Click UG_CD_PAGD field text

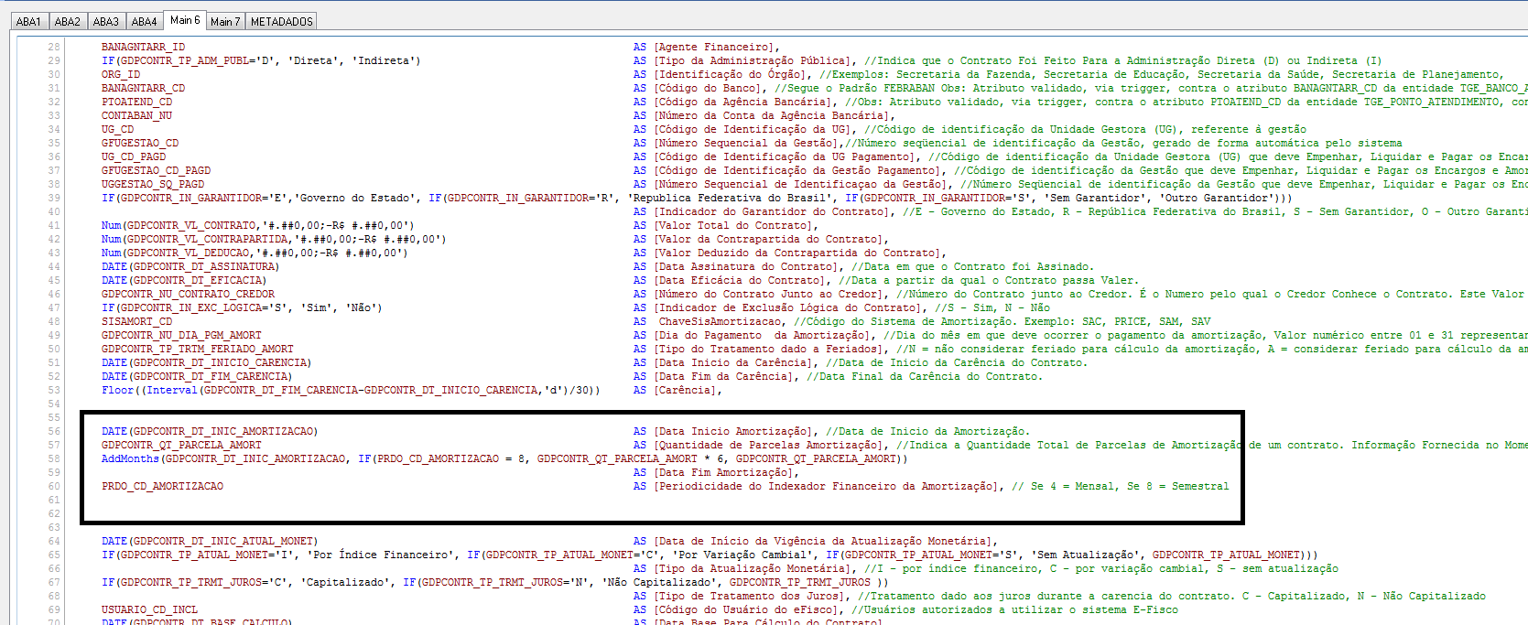click(x=134, y=156)
